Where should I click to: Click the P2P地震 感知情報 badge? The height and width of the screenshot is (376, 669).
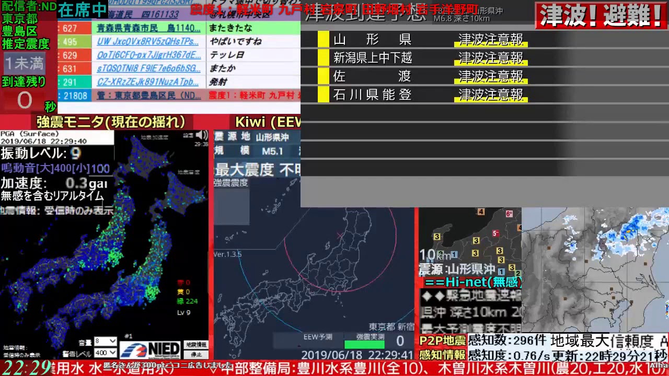click(x=443, y=348)
